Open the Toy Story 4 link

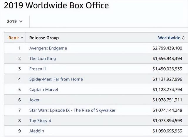pos(40,121)
